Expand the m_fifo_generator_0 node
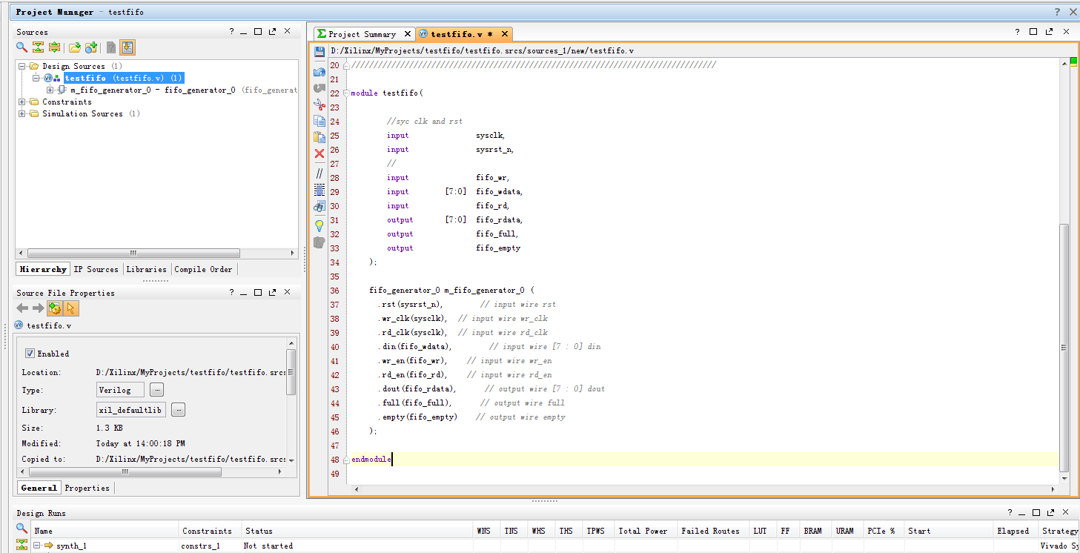 [x=50, y=90]
